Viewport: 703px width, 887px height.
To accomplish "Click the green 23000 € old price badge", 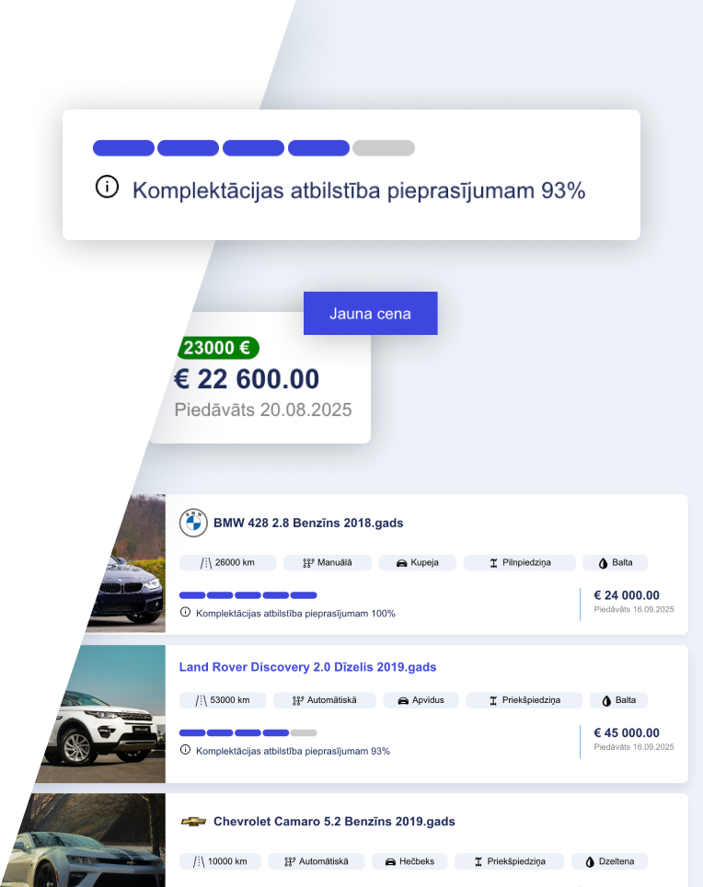I will 217,348.
